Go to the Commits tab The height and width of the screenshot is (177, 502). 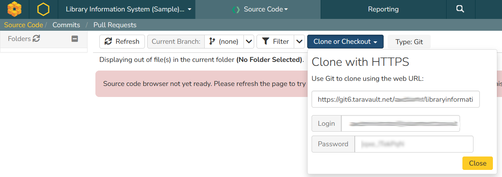pyautogui.click(x=66, y=25)
